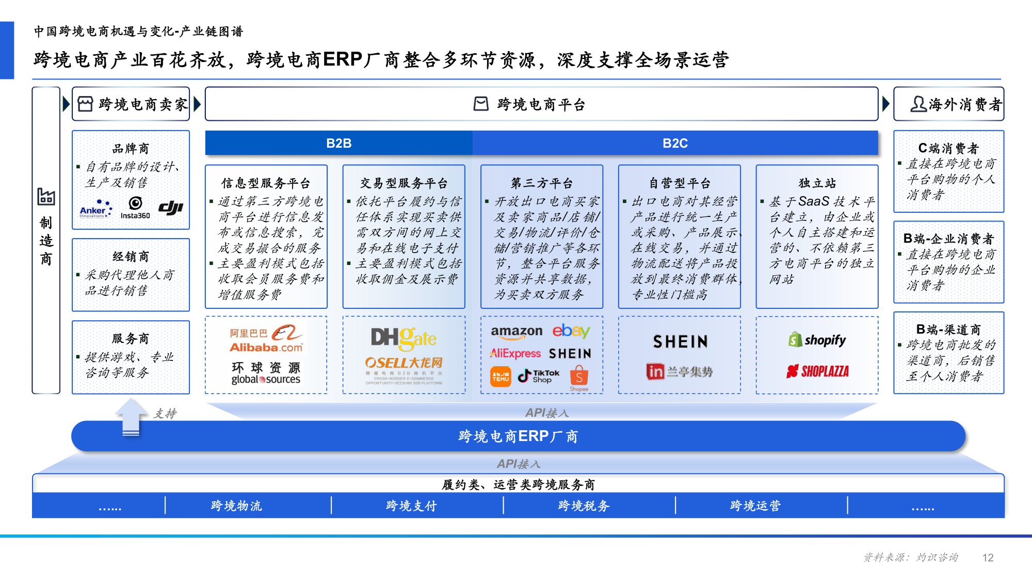Click the 海外消费者 header box

coord(949,104)
